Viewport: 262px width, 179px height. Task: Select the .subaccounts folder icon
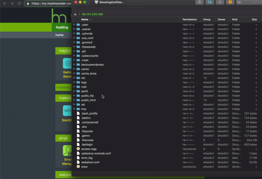click(78, 56)
